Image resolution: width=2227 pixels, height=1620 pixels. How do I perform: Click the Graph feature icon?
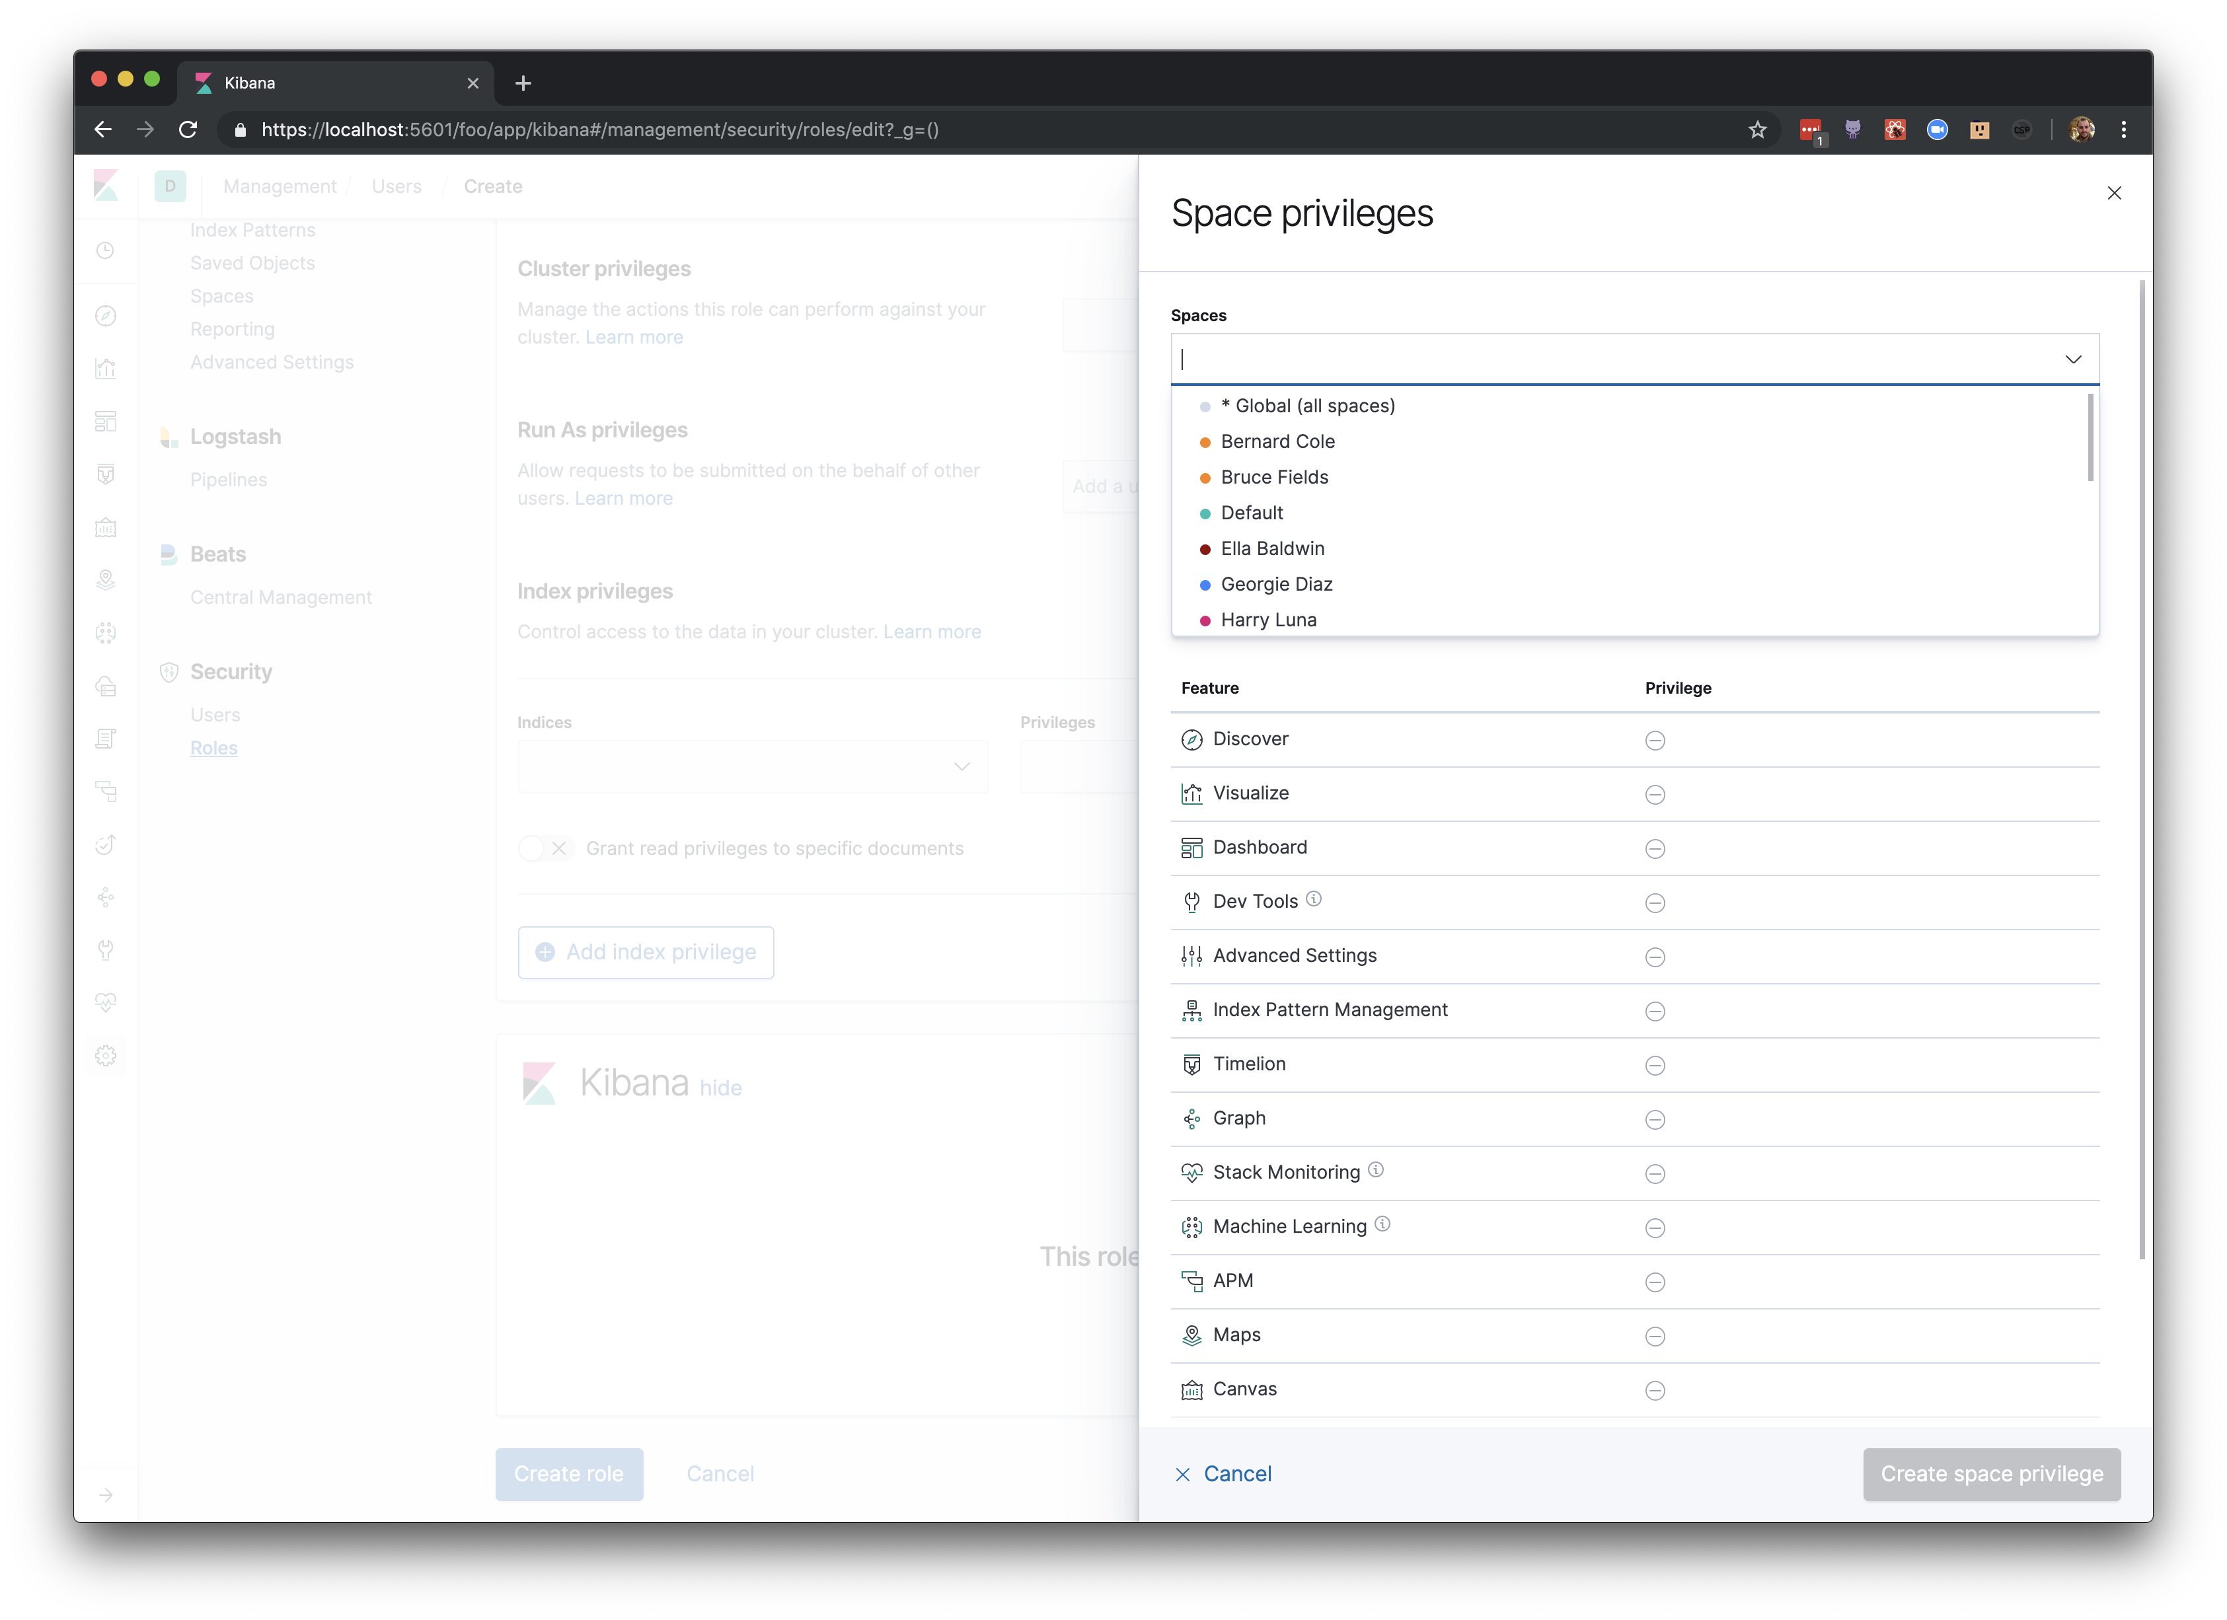[1191, 1119]
